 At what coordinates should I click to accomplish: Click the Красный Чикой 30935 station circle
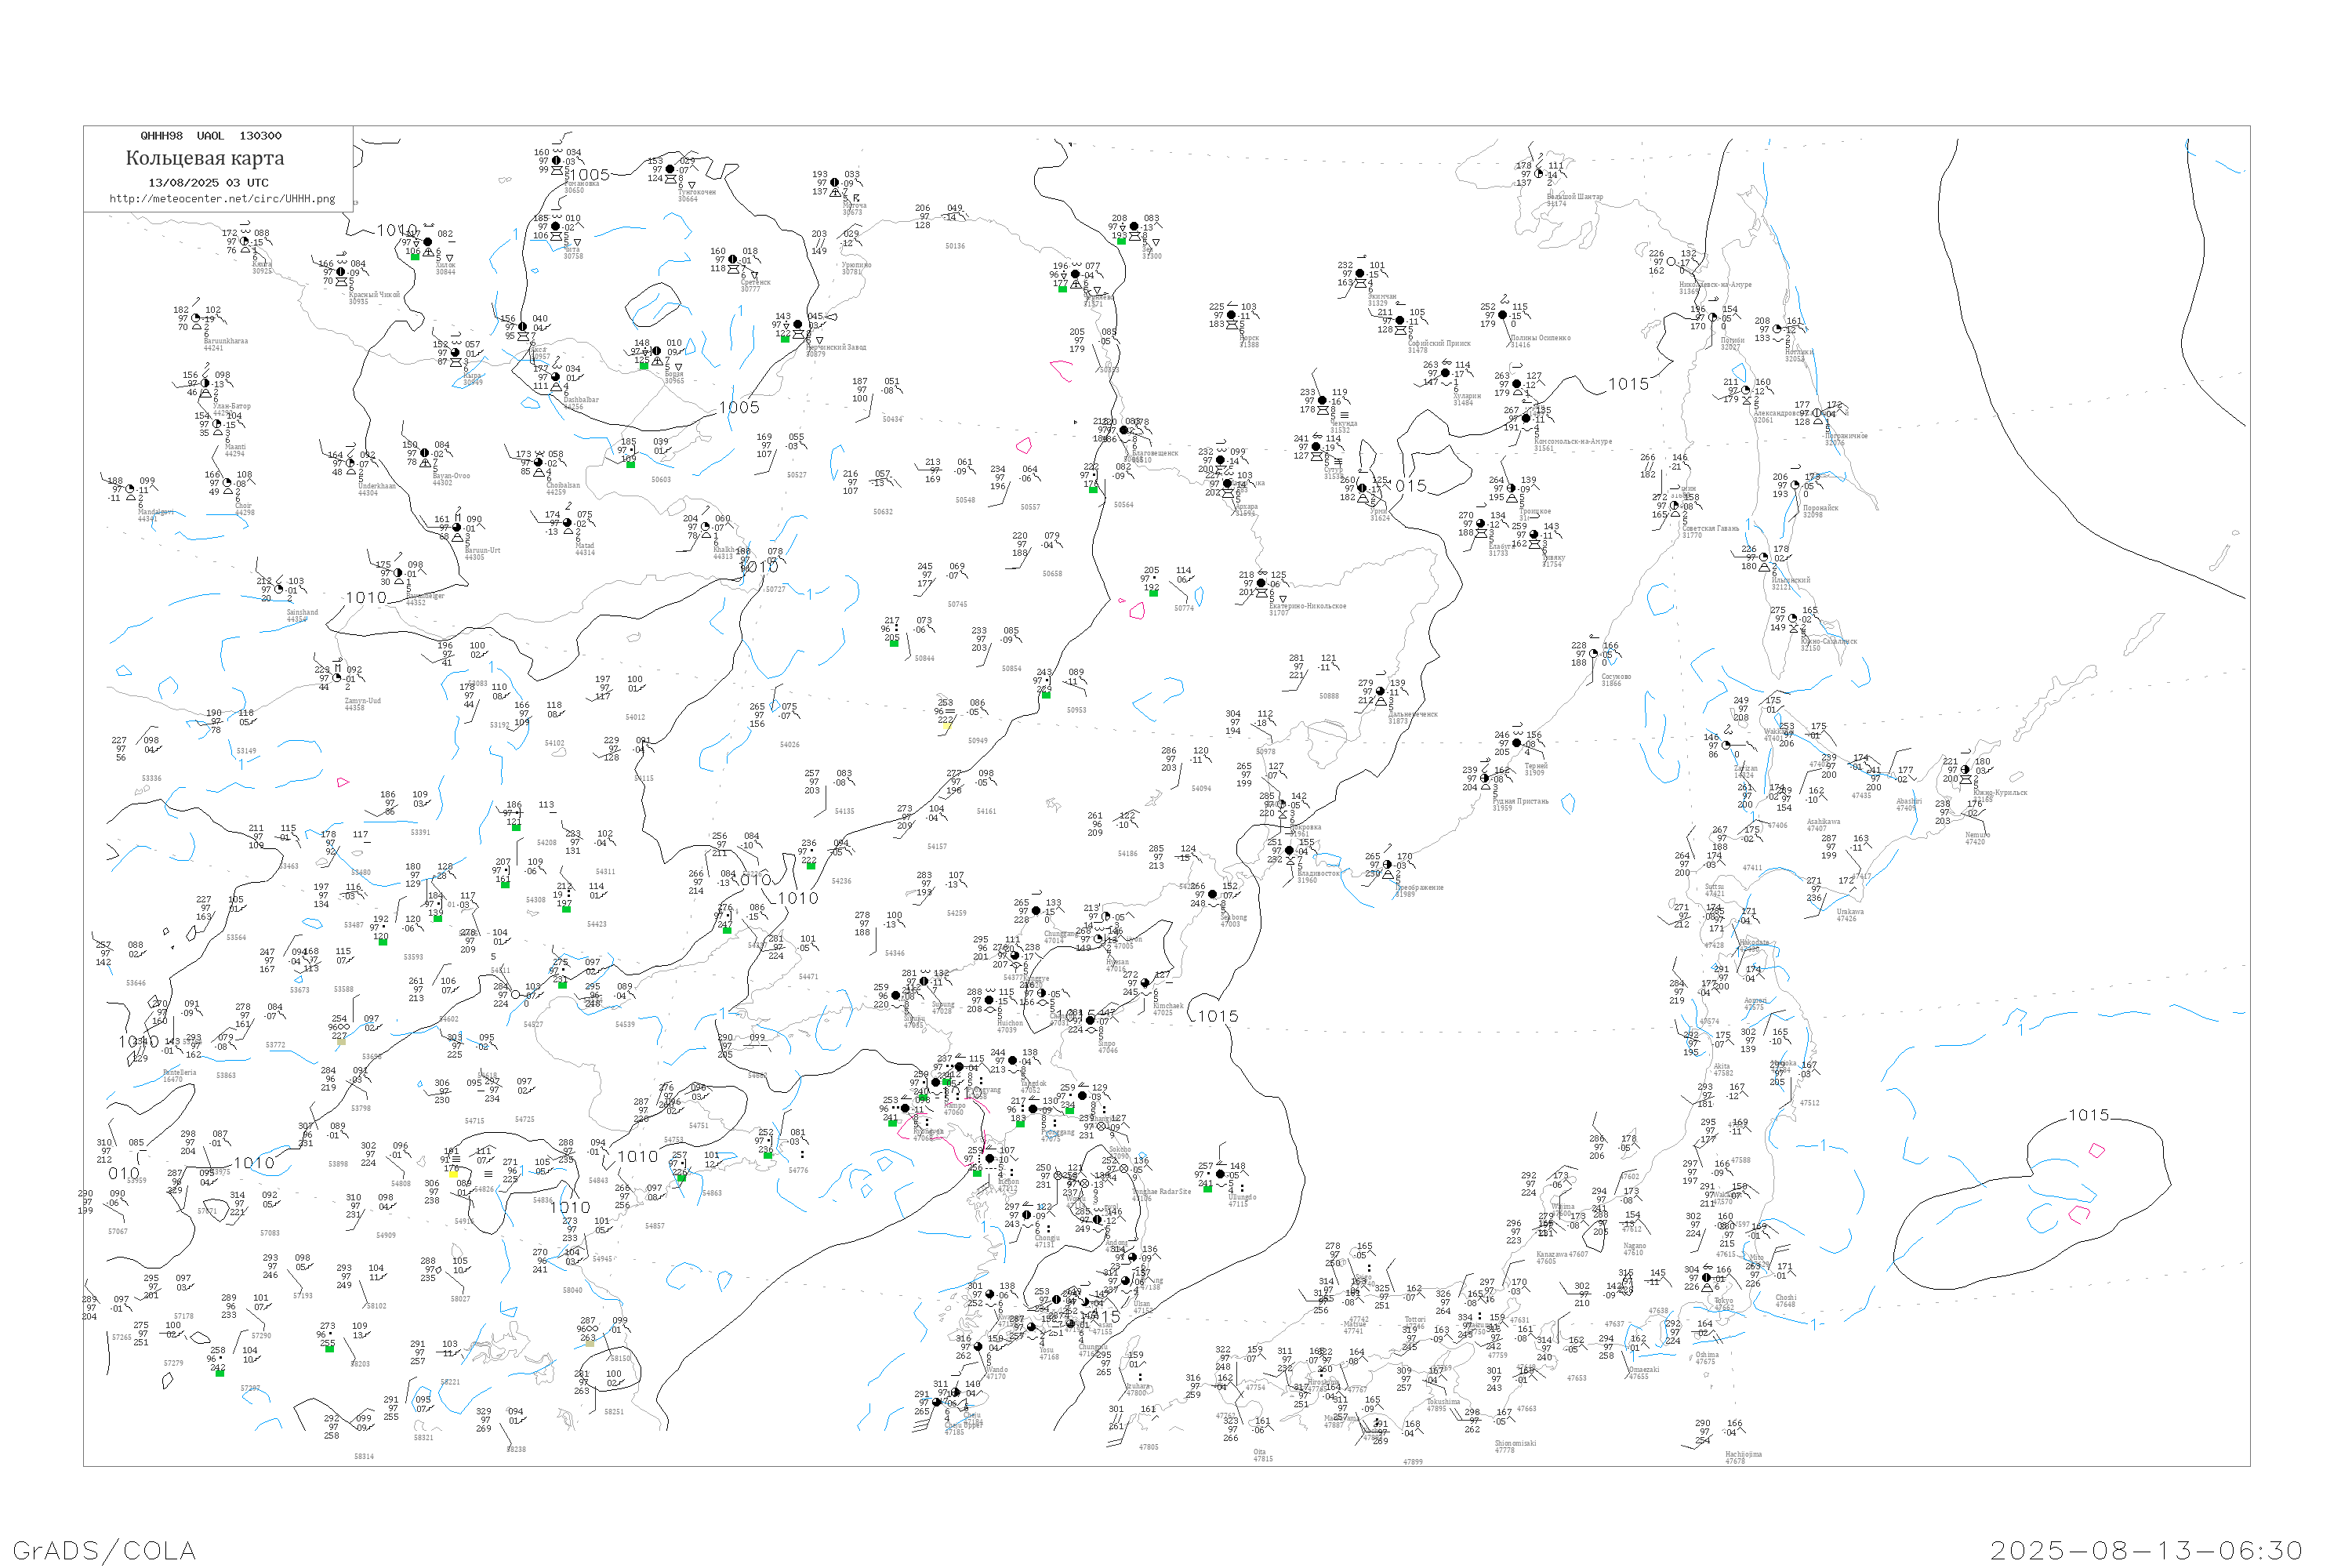(340, 272)
